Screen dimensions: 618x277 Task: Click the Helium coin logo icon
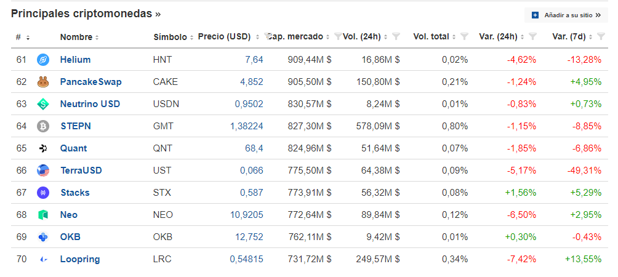point(42,60)
